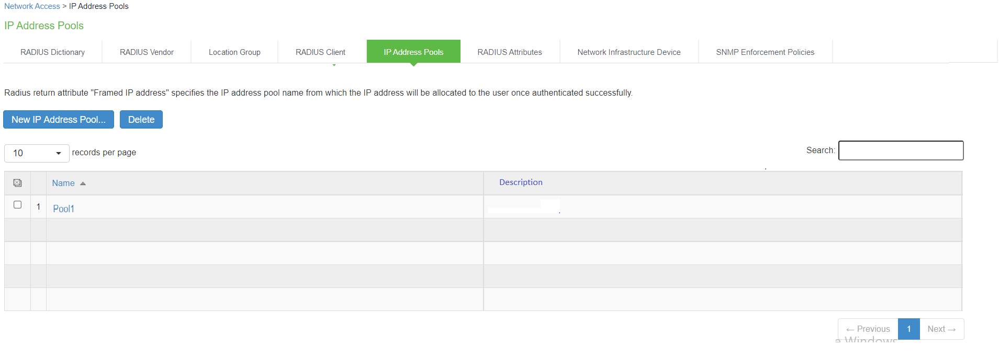Switch to the RADIUS Dictionary tab
Image resolution: width=999 pixels, height=358 pixels.
click(x=52, y=52)
